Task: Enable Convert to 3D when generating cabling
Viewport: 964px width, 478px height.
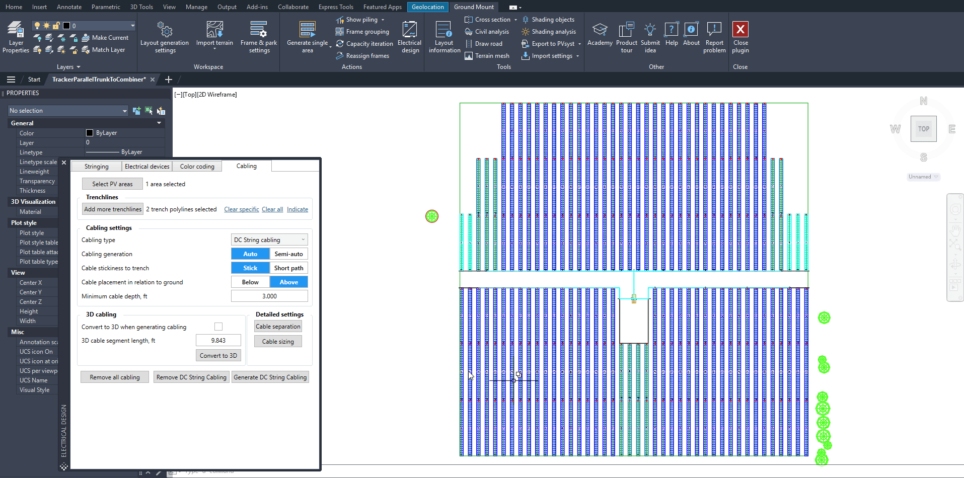Action: point(218,327)
